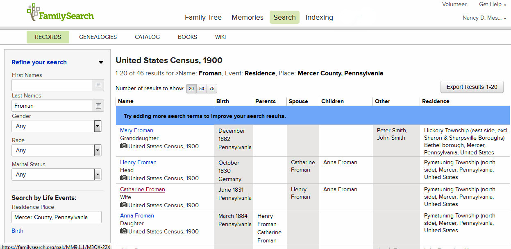The width and height of the screenshot is (511, 249).
Task: Navigate to Indexing
Action: point(319,17)
